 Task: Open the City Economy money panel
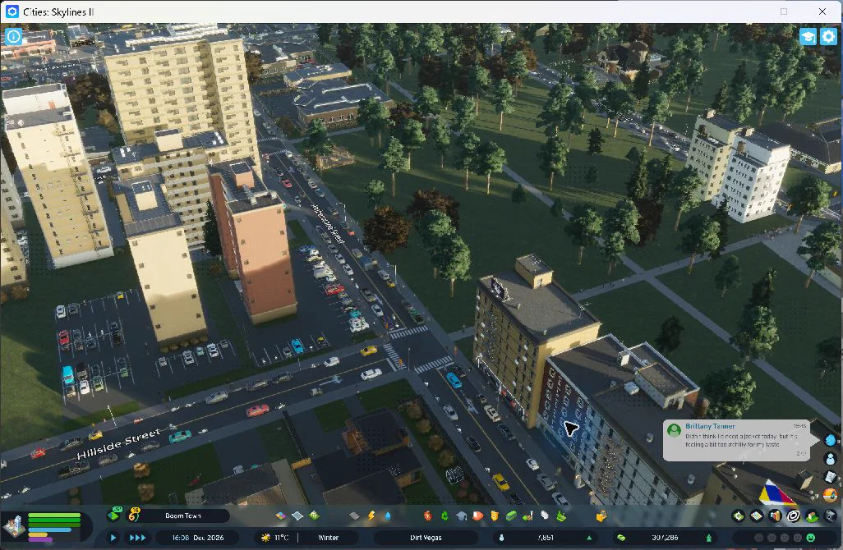point(739,516)
